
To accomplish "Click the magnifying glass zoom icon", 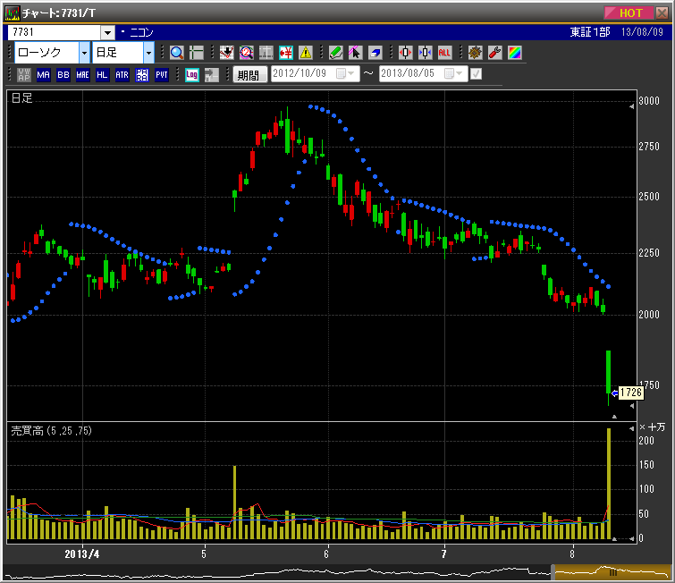I will pos(177,53).
